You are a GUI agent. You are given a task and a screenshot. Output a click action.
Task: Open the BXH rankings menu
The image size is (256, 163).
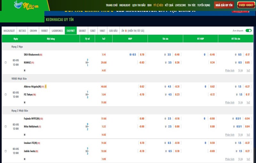click(149, 5)
